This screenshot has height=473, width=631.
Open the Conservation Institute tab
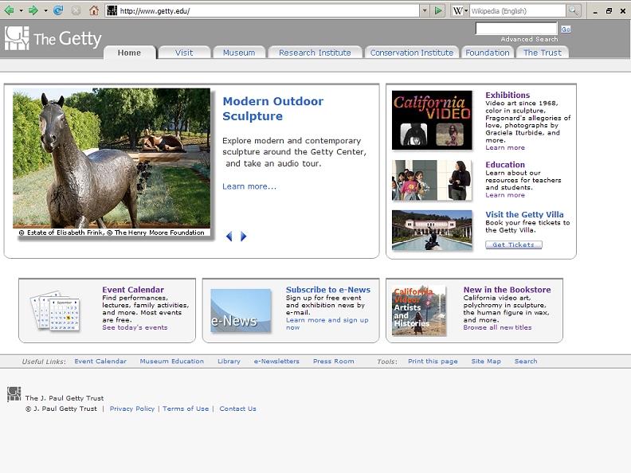[x=412, y=53]
